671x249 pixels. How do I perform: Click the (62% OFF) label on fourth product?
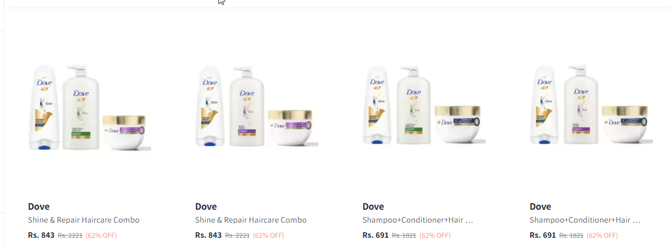click(602, 236)
